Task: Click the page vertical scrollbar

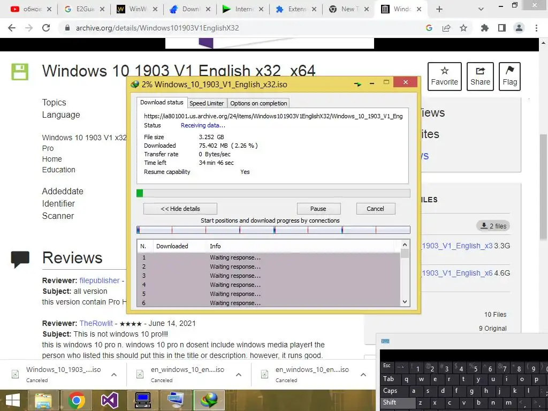Action: pos(543,187)
